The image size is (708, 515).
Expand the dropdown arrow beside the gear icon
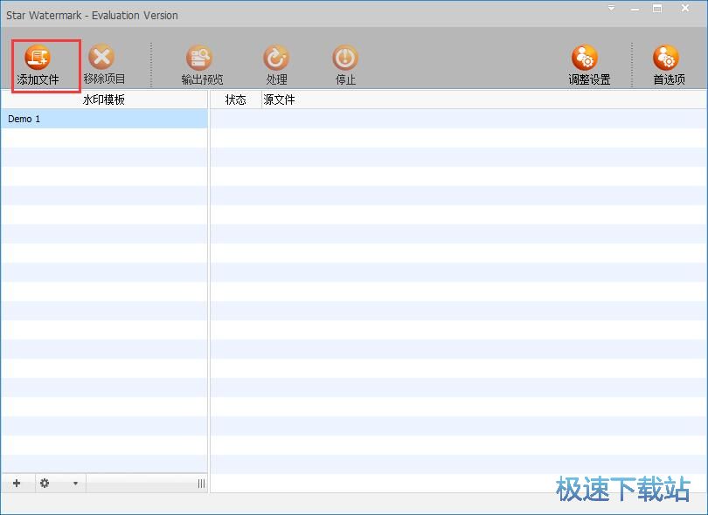[75, 484]
